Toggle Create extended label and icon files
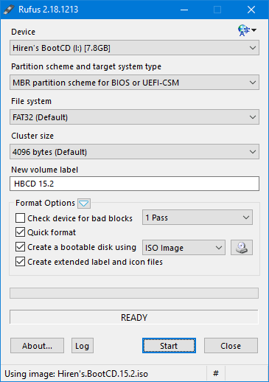Viewport: 269px width, 382px height. 20,262
